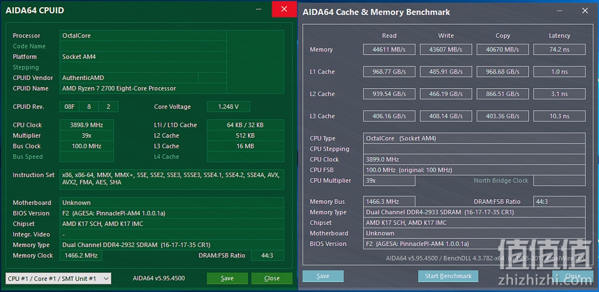Select CPU FSB 100.0 MHz field

tap(474, 170)
